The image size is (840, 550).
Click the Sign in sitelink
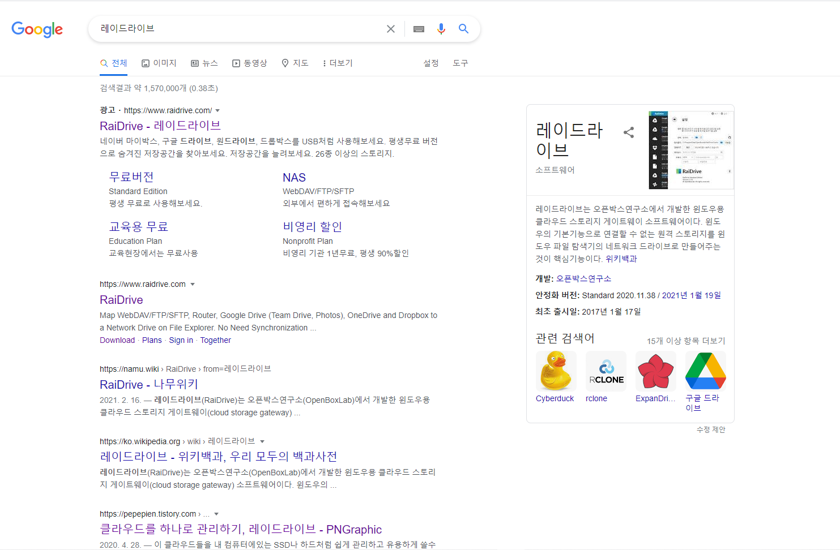coord(181,340)
